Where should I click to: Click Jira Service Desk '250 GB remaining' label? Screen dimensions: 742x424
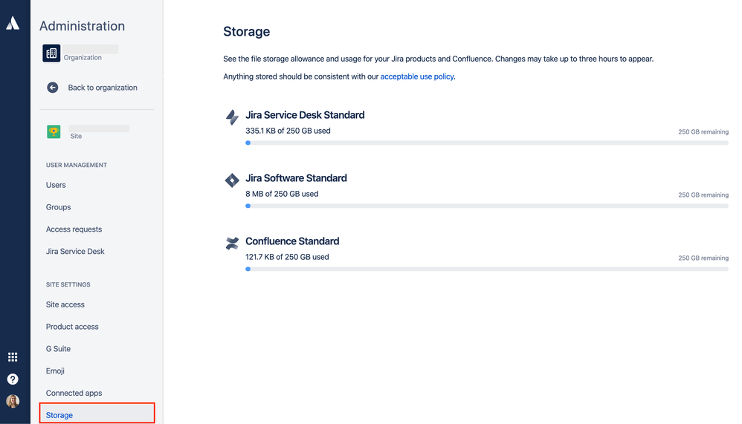703,132
